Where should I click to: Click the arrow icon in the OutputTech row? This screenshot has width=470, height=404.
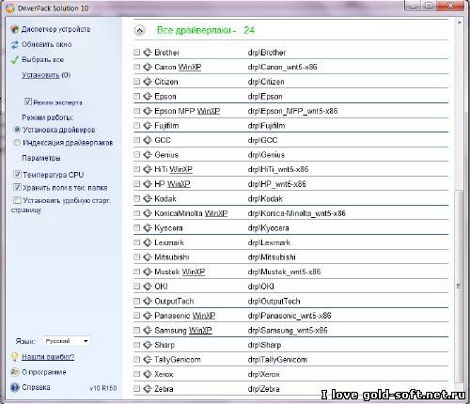148,301
